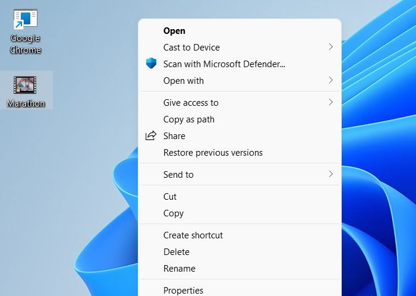This screenshot has height=296, width=416.
Task: Select the Google Chrome desktop shortcut icon
Action: tap(26, 20)
